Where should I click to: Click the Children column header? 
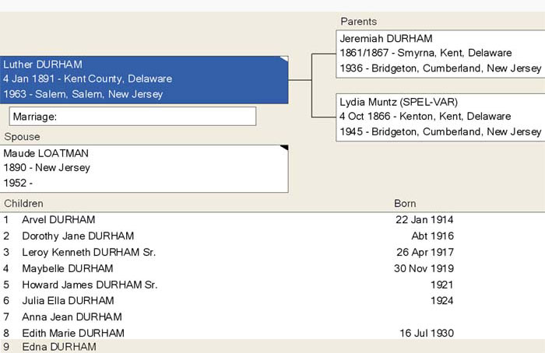[x=24, y=204]
